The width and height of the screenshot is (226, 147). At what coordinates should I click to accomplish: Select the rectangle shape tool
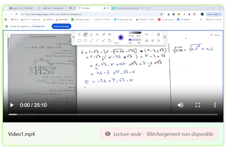[79, 41]
